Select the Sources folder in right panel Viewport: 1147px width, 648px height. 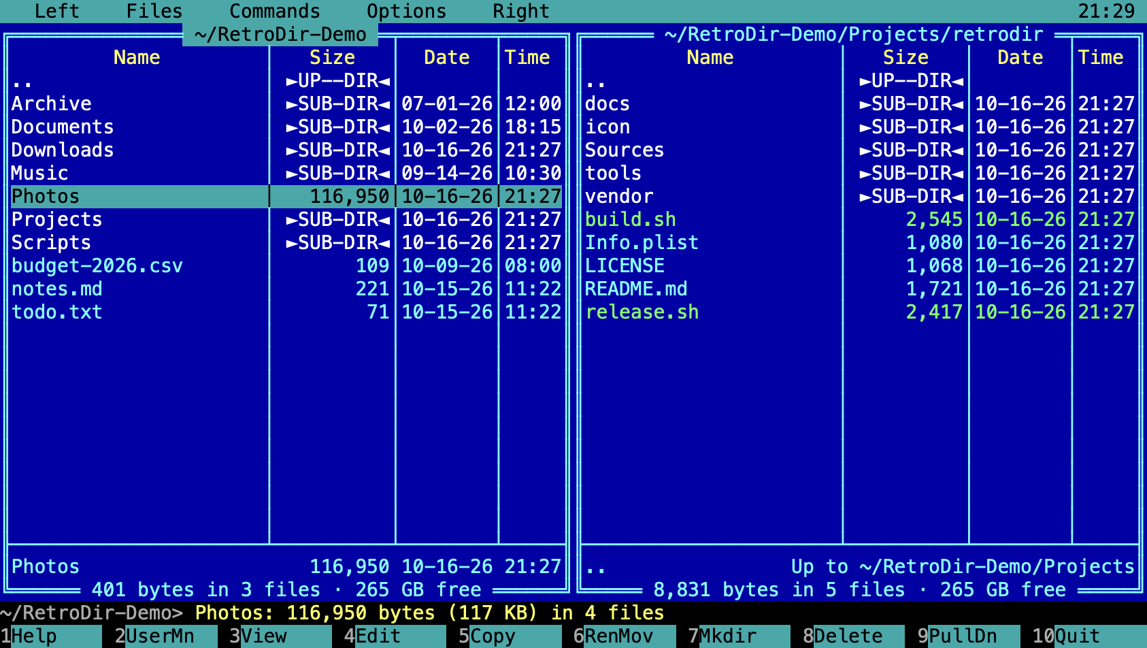click(860, 150)
